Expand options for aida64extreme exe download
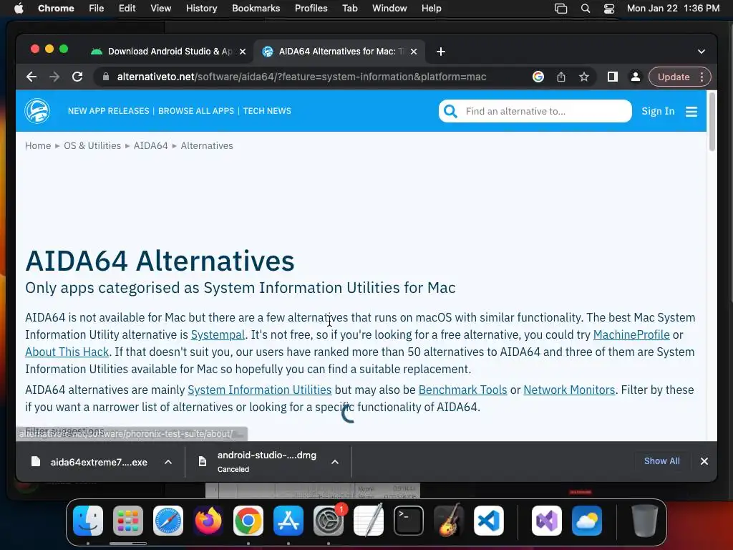The width and height of the screenshot is (733, 550). tap(168, 462)
